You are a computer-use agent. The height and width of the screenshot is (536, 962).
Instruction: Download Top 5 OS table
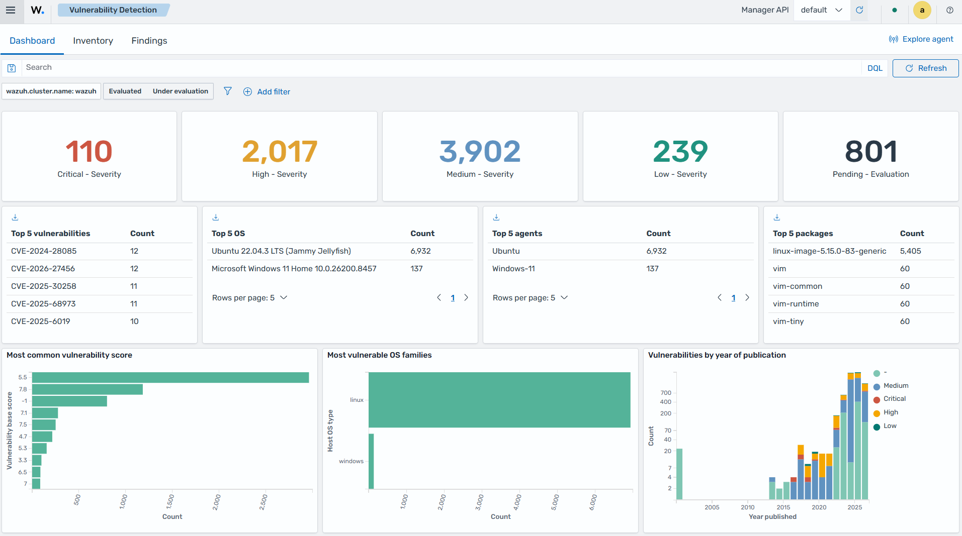[x=216, y=217]
